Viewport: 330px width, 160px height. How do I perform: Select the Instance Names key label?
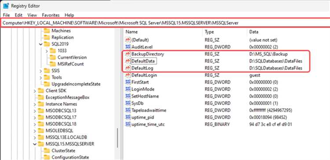click(61, 104)
